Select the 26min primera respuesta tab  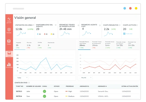pyautogui.click(x=84, y=45)
